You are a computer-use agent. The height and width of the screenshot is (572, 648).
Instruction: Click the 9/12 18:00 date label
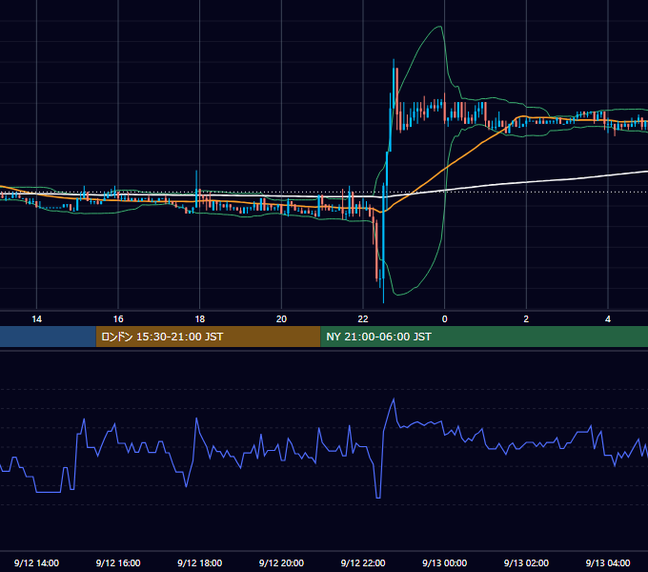point(199,562)
